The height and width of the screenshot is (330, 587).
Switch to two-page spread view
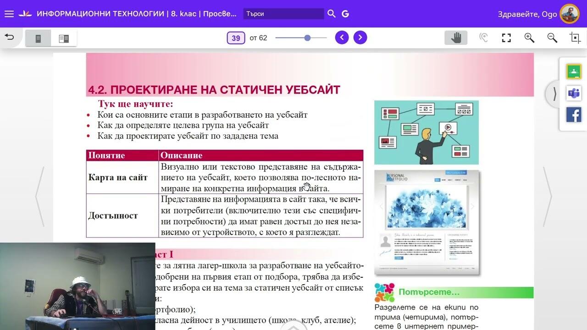64,38
